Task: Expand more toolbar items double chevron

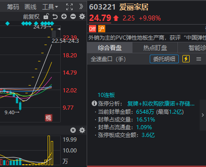Action: point(81,6)
